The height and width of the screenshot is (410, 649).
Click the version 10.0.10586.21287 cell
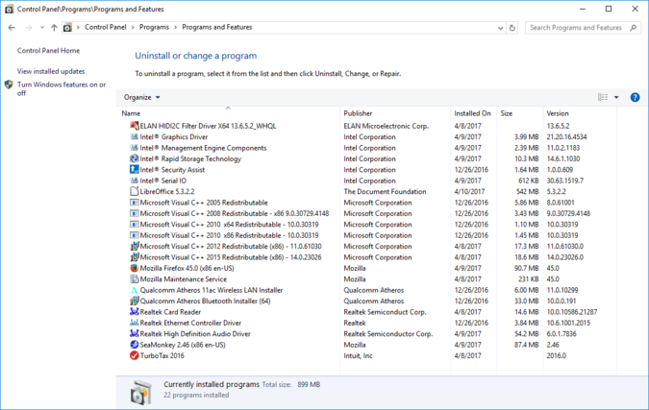(572, 312)
